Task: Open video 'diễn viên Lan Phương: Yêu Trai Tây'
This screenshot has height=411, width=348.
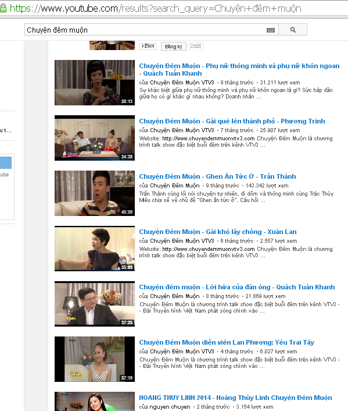Action: coord(227,342)
